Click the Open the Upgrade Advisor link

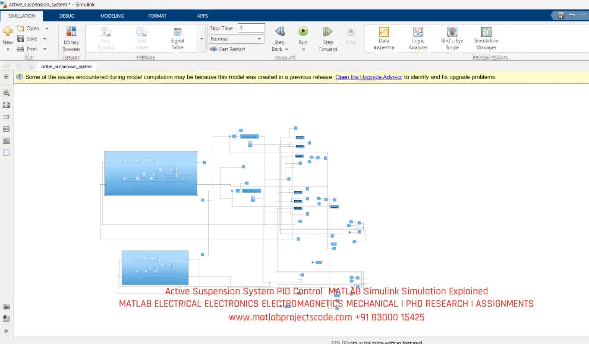[369, 77]
